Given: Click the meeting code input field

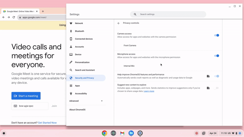Looking at the screenshot, I should 30,106.
